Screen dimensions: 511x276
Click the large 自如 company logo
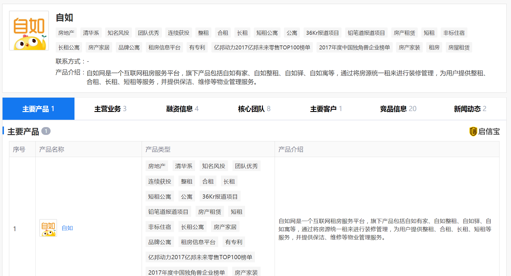(x=29, y=31)
